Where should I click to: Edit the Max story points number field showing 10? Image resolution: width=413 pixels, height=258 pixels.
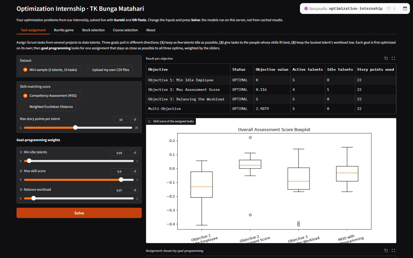(x=122, y=119)
